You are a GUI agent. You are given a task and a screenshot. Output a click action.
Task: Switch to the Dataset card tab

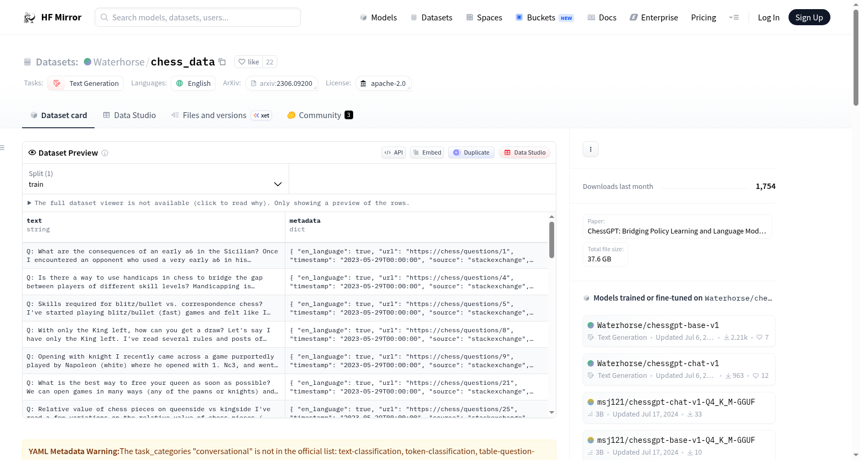(59, 115)
